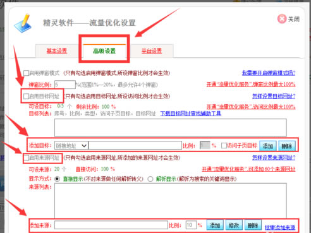Click the 来源列表: label
The image size is (311, 233).
[x=40, y=187]
